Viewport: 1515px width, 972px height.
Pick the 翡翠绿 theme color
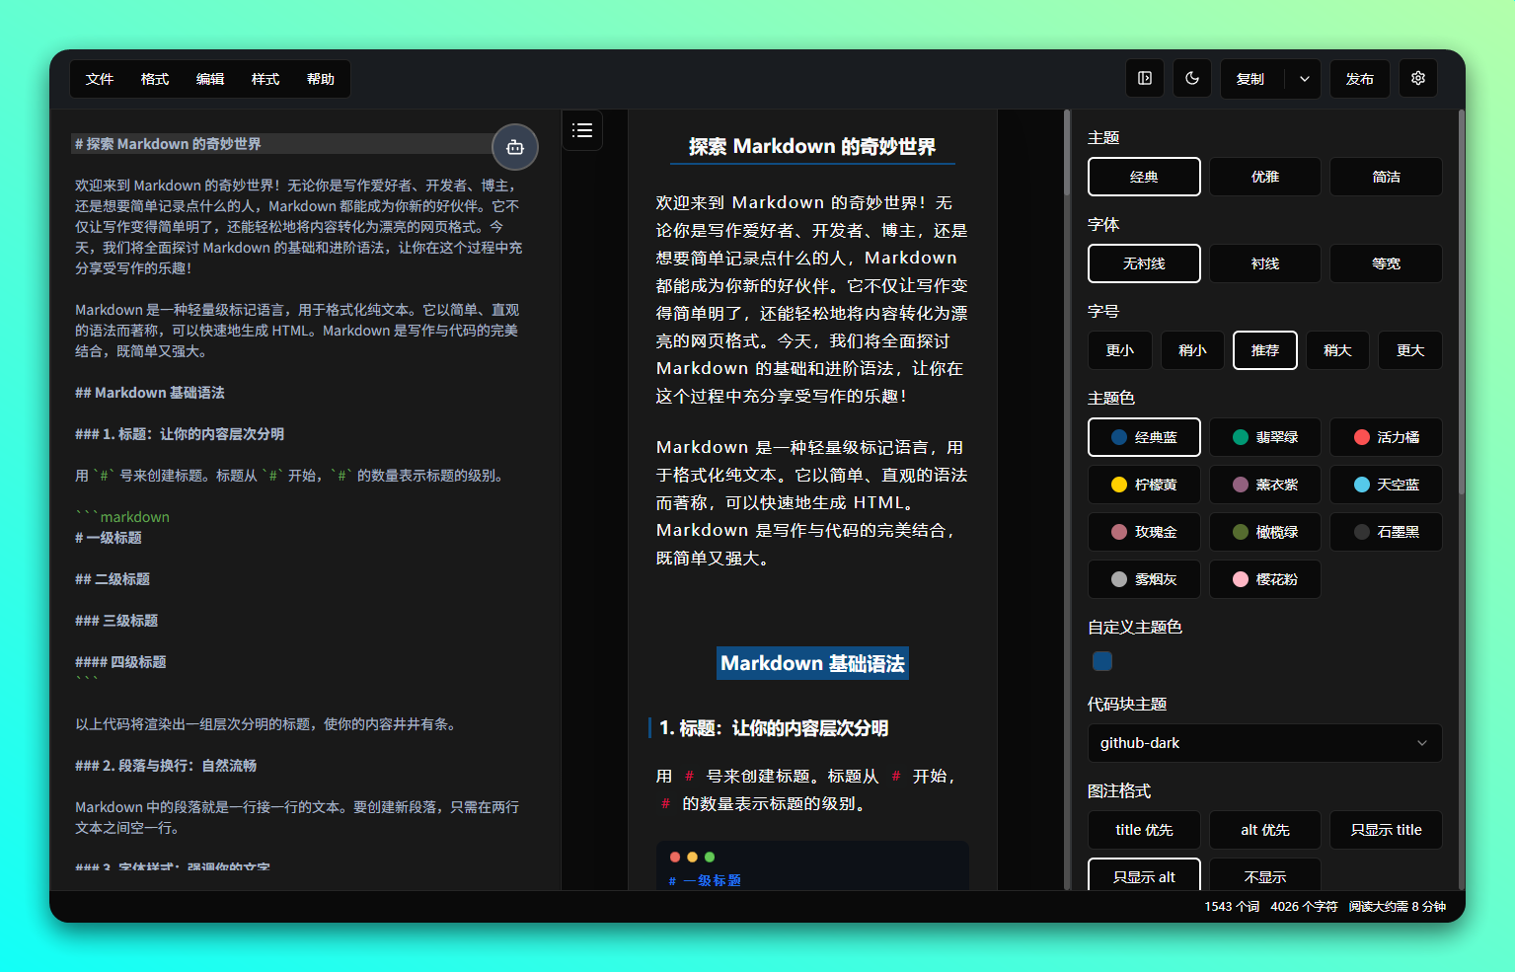click(x=1265, y=437)
